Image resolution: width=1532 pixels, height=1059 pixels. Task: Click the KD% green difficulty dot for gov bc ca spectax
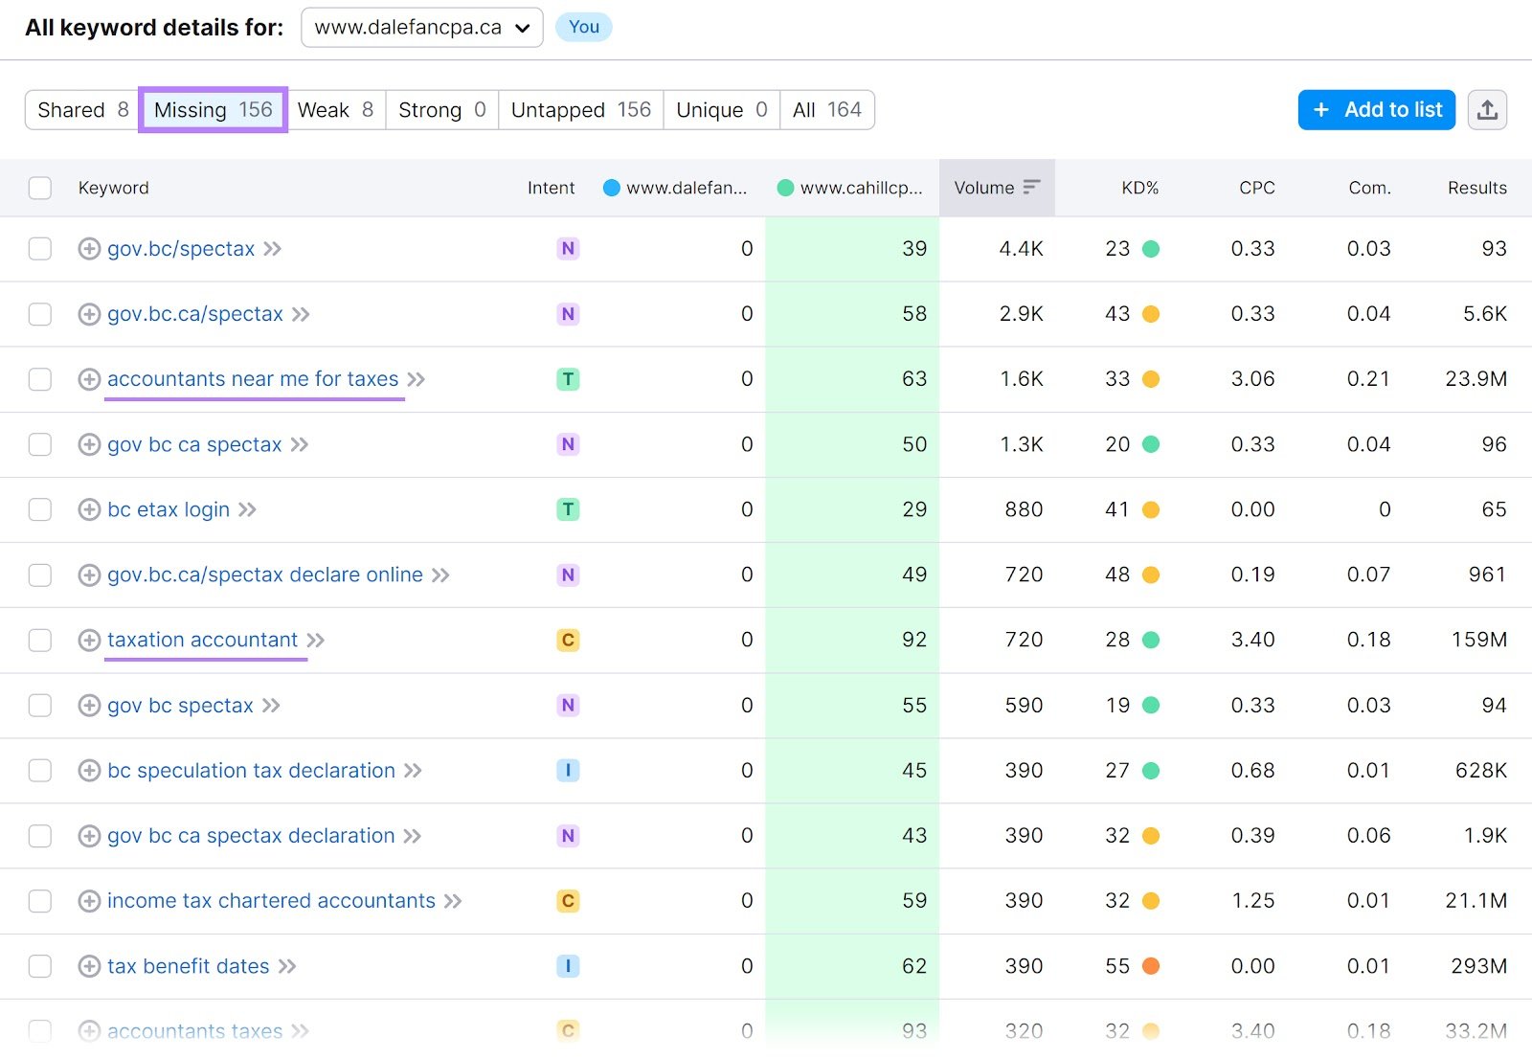(1151, 444)
